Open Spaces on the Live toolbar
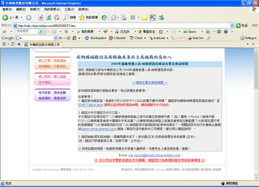The width and height of the screenshot is (259, 187). (x=190, y=32)
